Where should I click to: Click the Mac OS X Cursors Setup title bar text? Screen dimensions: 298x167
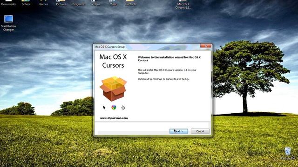[x=110, y=47]
